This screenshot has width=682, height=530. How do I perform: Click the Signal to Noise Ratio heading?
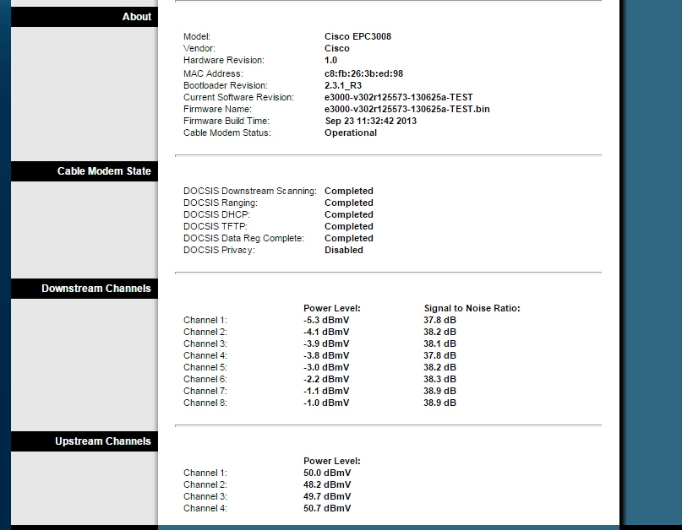click(472, 308)
